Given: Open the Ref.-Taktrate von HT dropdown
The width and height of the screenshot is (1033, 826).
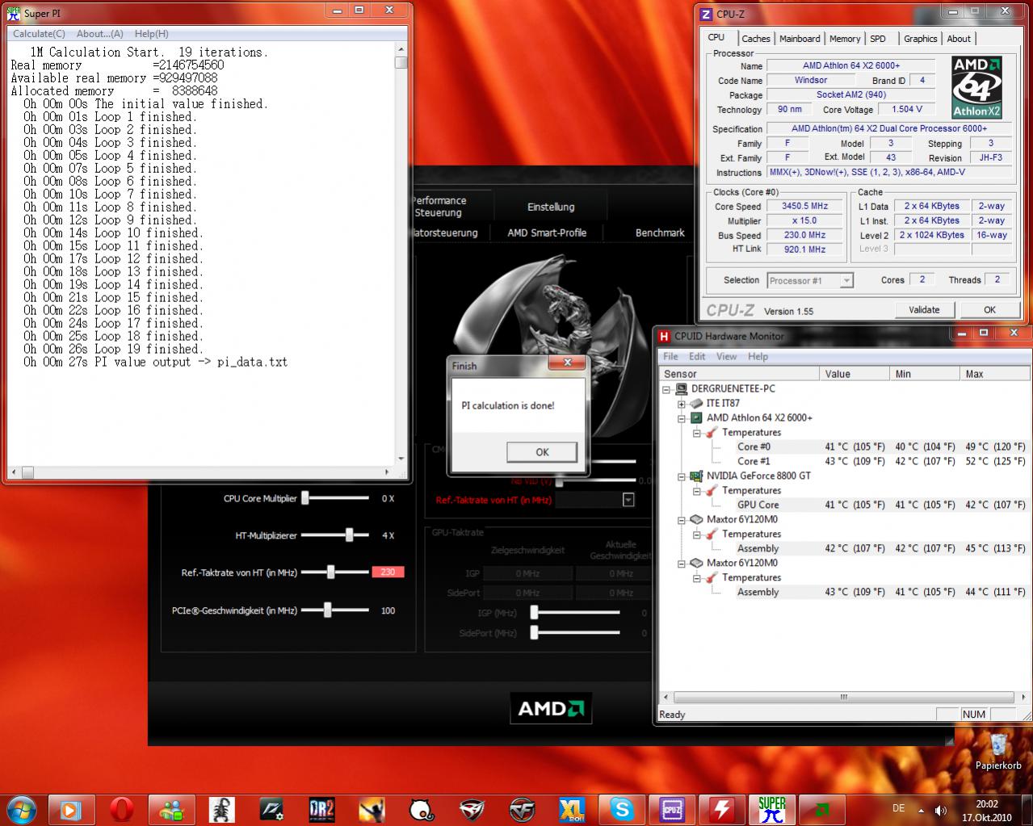Looking at the screenshot, I should [x=628, y=500].
